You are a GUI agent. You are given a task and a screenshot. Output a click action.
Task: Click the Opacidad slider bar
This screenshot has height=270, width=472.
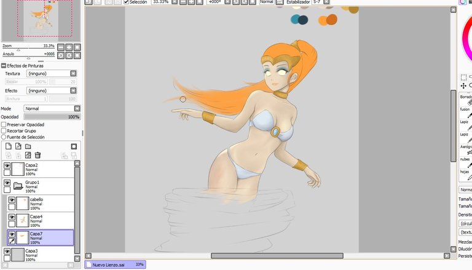pyautogui.click(x=52, y=117)
